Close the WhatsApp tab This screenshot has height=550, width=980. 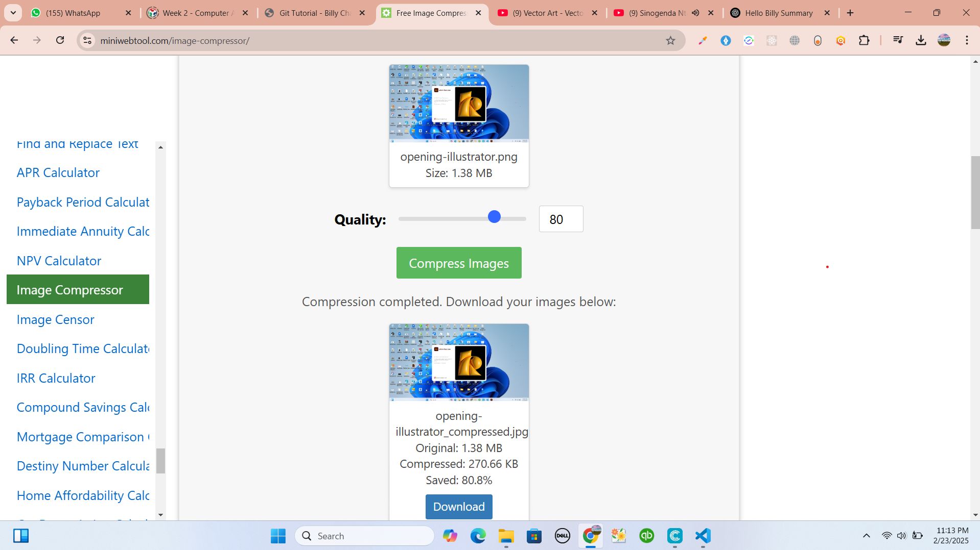click(x=128, y=13)
